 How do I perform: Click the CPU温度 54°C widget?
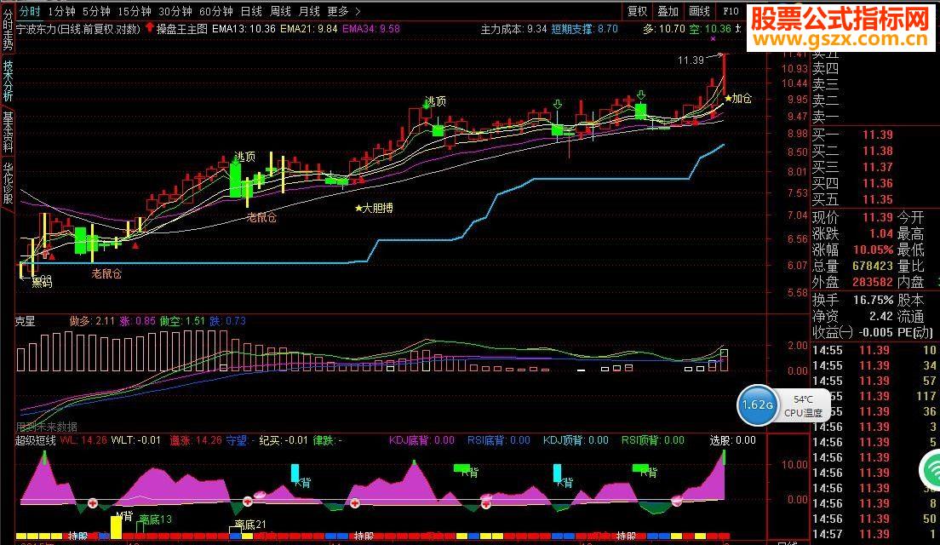click(803, 406)
